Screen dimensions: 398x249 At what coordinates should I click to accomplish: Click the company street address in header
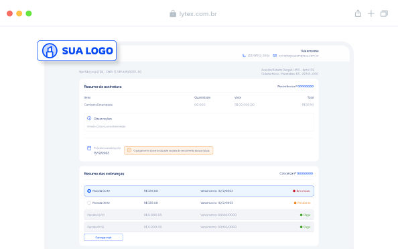click(289, 72)
